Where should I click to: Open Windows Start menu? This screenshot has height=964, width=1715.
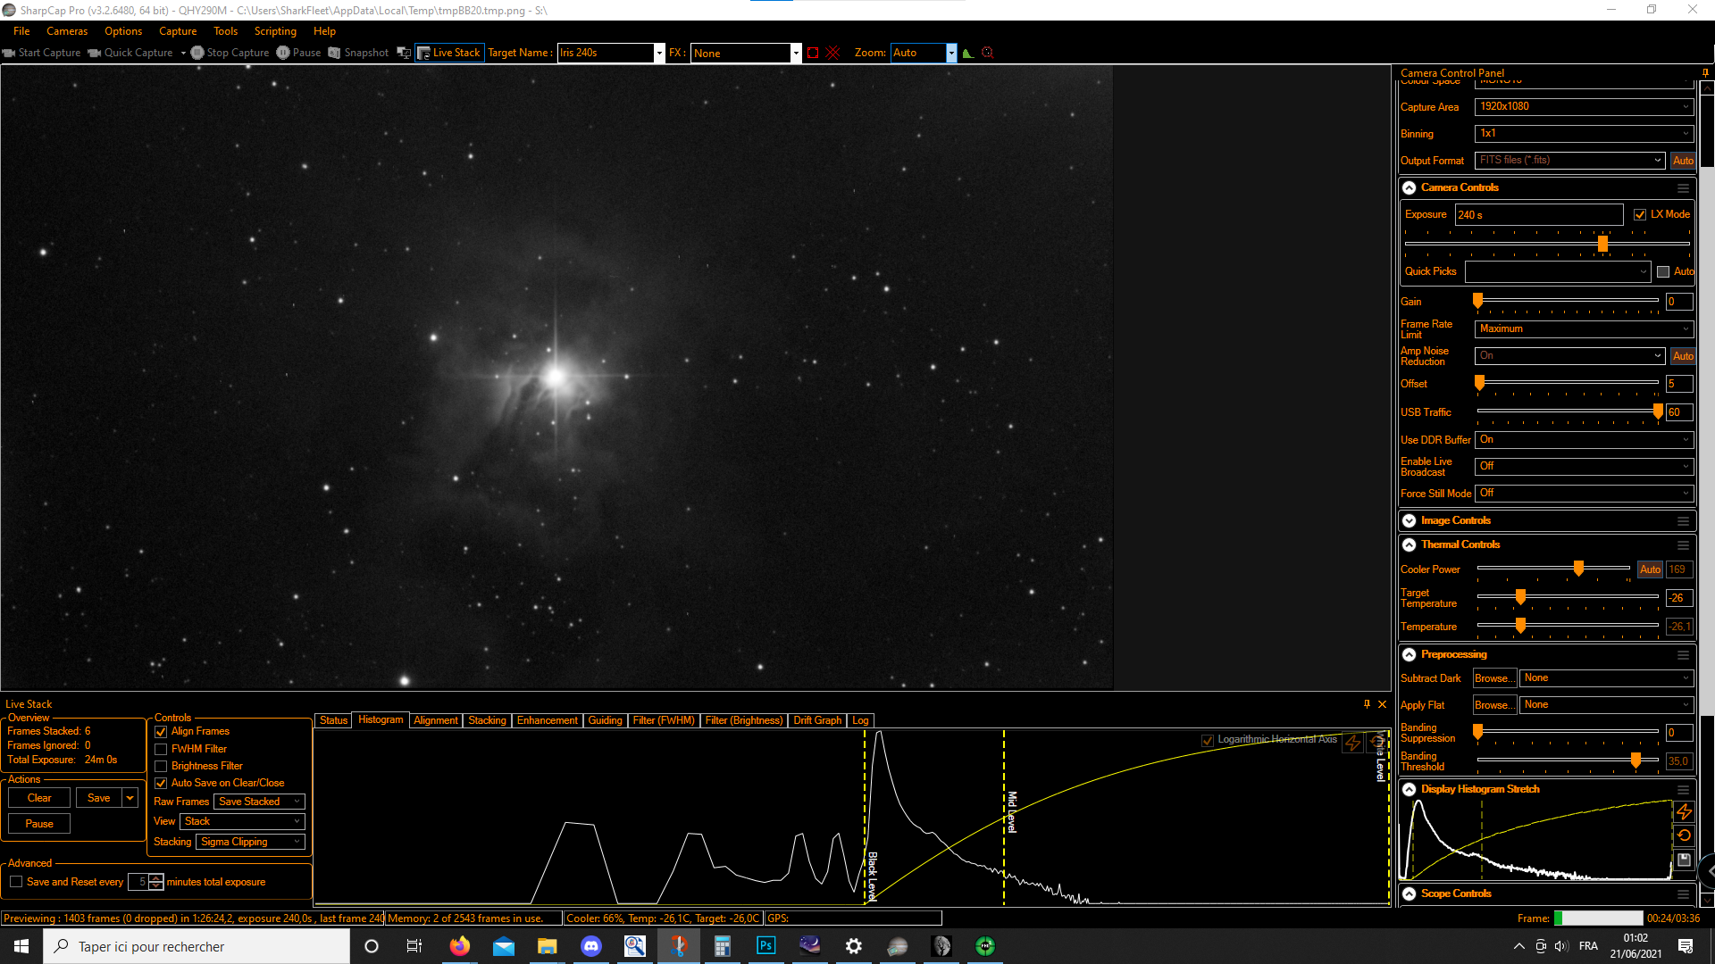(21, 946)
